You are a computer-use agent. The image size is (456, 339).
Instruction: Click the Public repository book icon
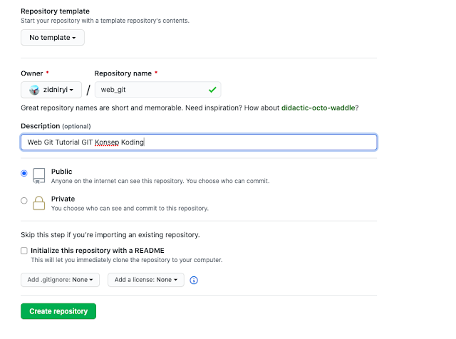(x=39, y=176)
